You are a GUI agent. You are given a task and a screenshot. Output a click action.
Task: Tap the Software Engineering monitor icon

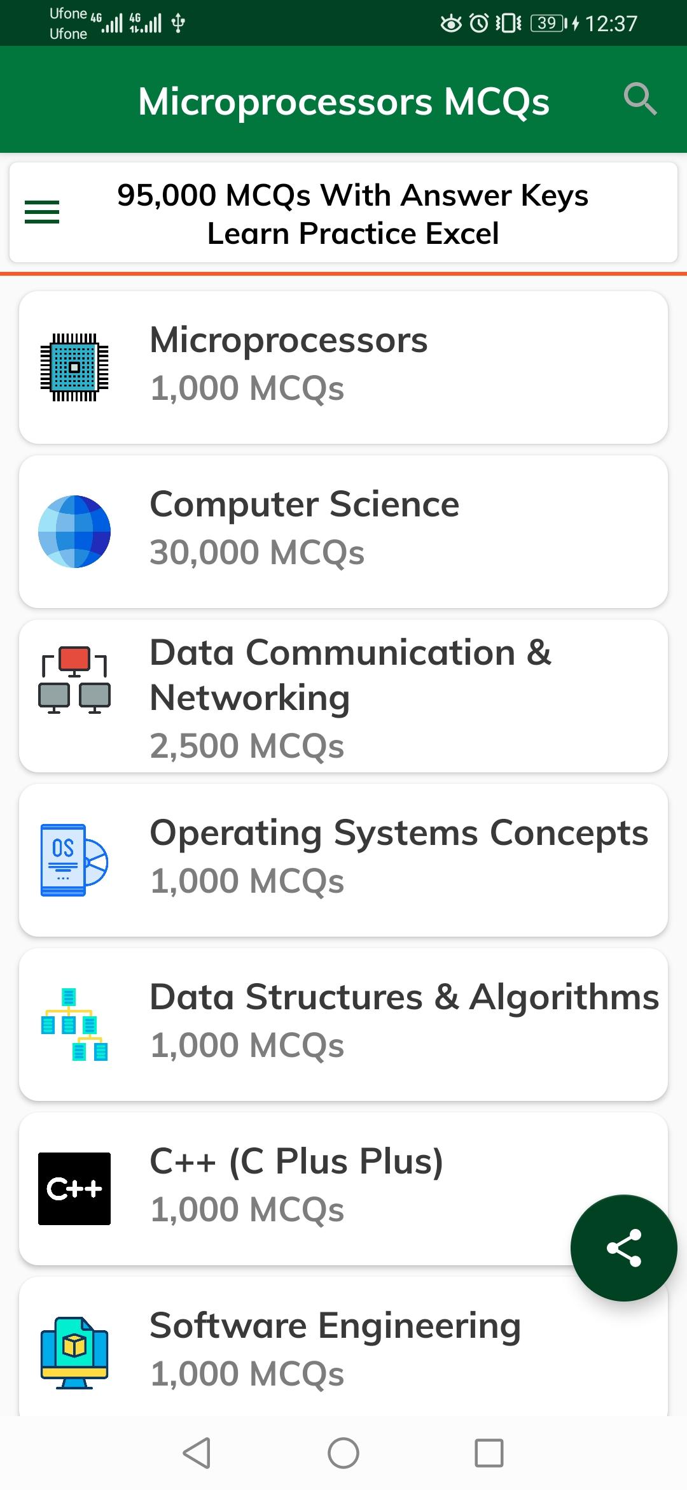pos(74,1353)
